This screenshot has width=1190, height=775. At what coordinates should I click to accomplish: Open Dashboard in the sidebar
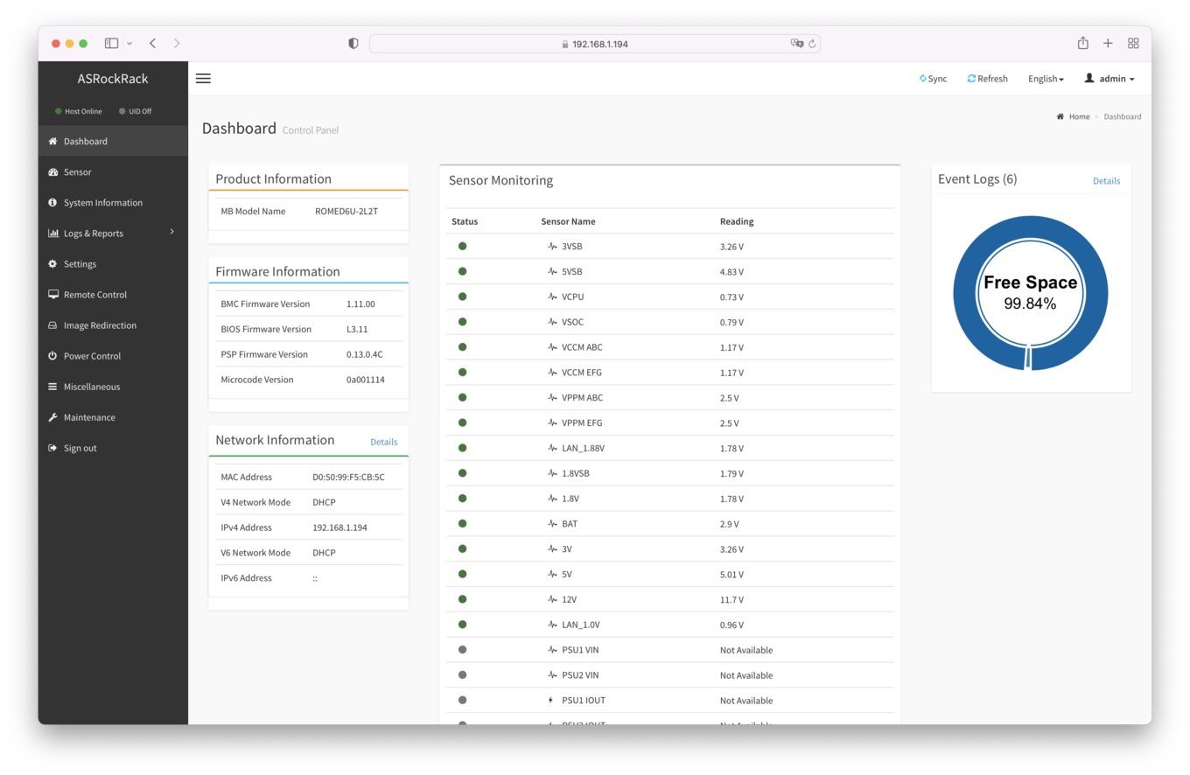coord(113,141)
